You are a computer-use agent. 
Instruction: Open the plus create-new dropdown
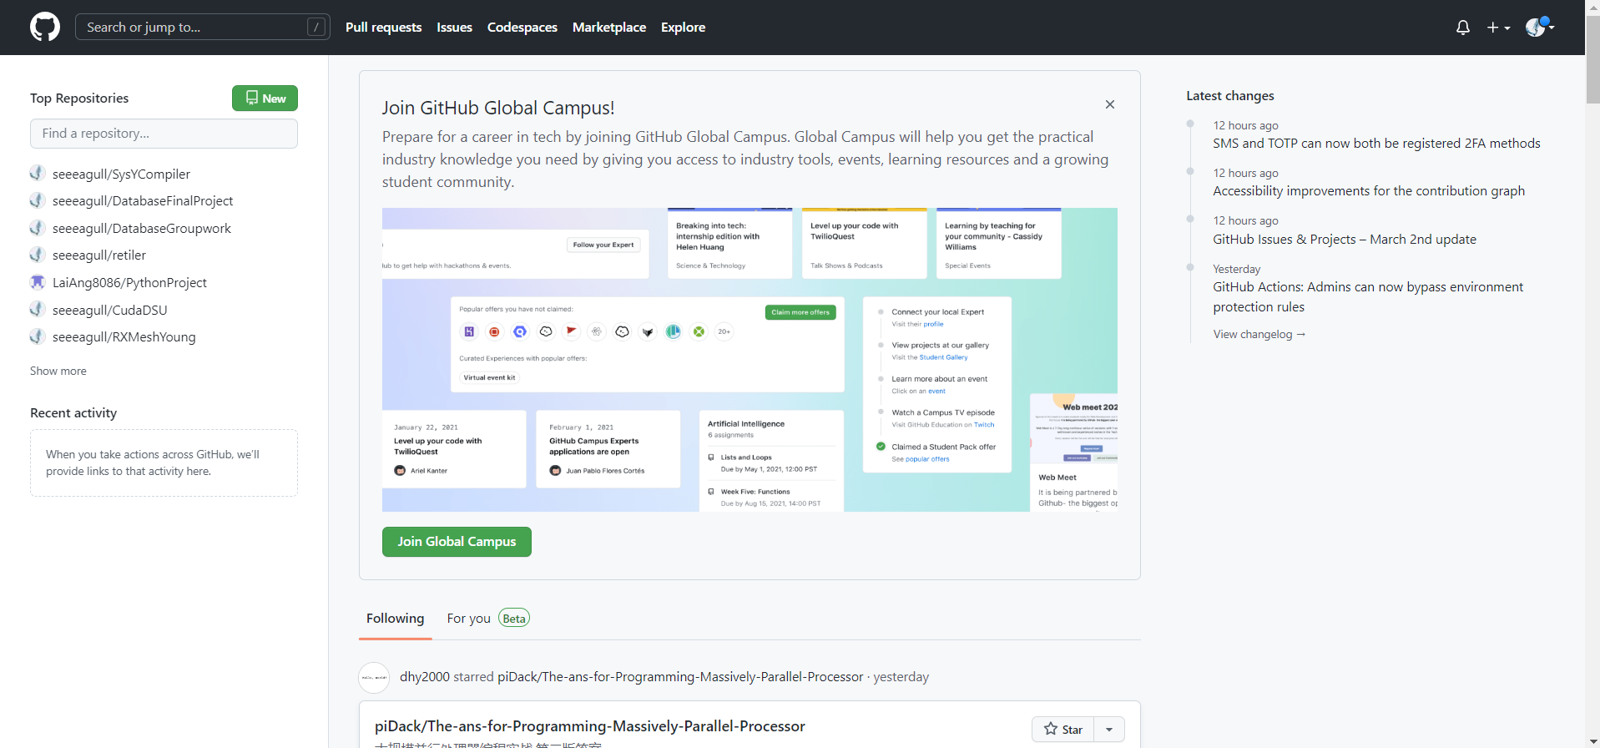(1498, 28)
